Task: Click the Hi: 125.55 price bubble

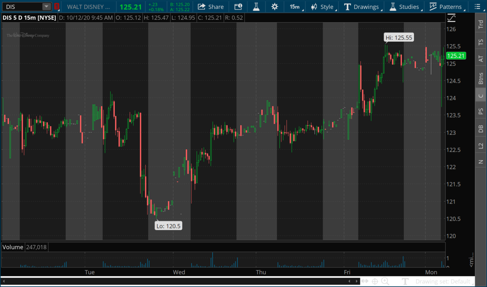Action: pos(399,38)
